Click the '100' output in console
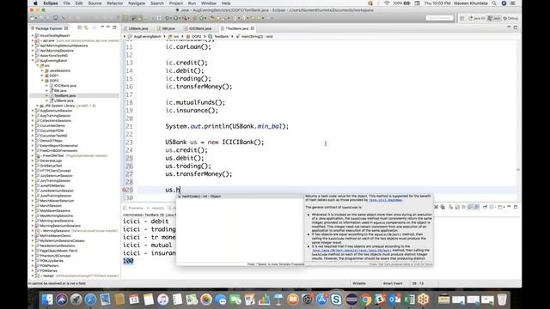This screenshot has width=550, height=309. [128, 261]
